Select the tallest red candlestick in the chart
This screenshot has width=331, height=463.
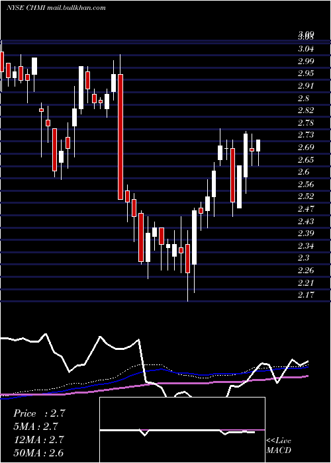point(120,137)
